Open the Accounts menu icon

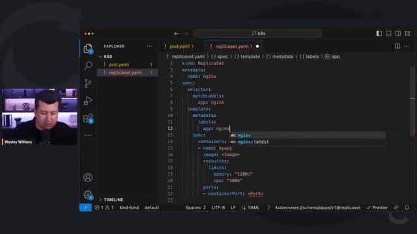point(88,177)
